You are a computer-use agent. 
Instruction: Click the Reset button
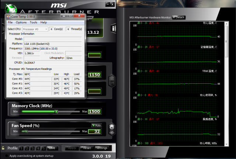click(x=87, y=148)
